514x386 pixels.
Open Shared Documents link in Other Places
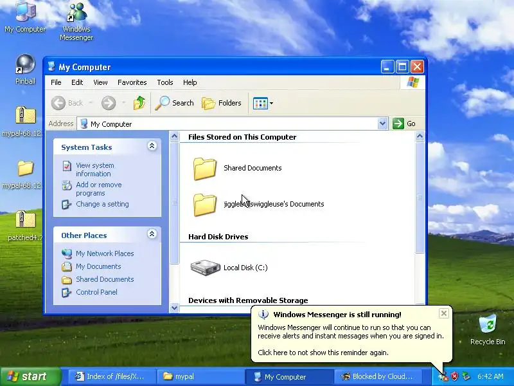[105, 279]
